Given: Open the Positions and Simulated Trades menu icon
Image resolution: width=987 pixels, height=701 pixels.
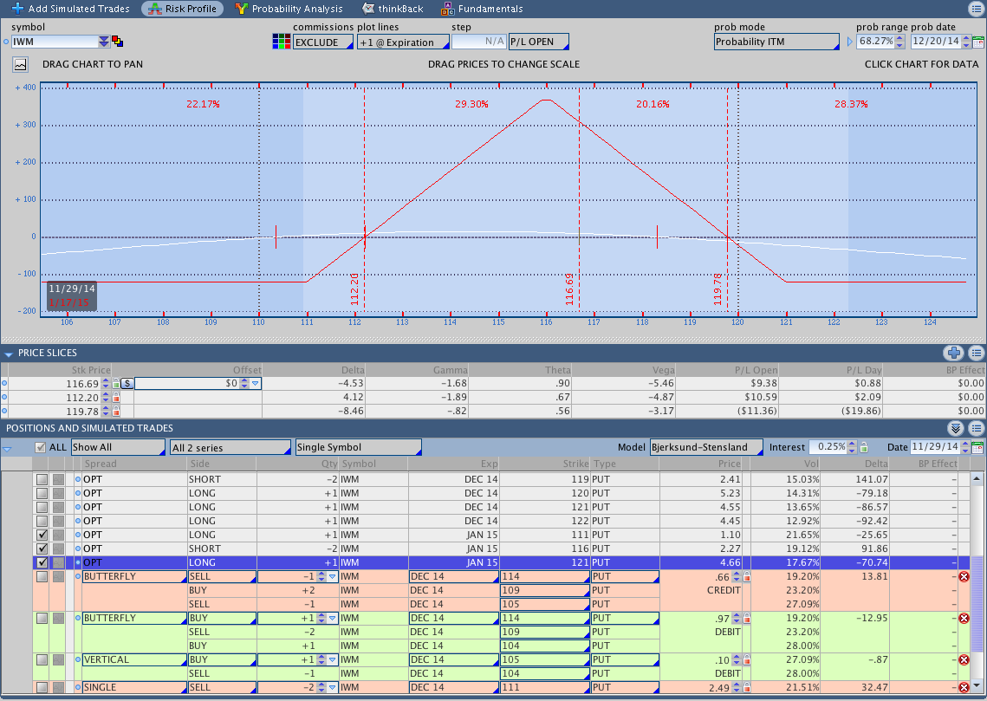Looking at the screenshot, I should tap(977, 428).
